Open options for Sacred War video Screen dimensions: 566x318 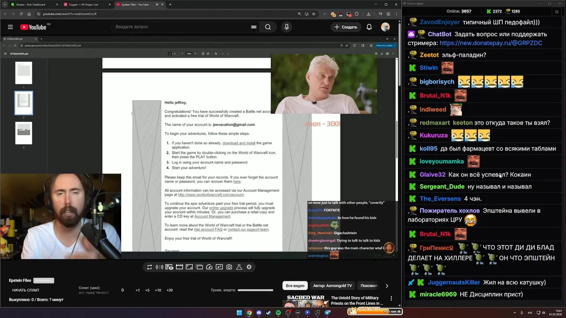[391, 299]
